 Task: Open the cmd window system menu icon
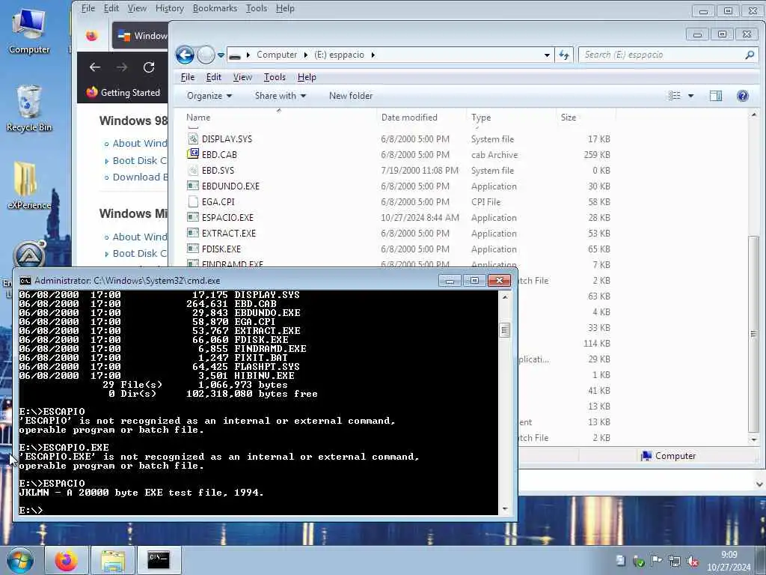25,281
